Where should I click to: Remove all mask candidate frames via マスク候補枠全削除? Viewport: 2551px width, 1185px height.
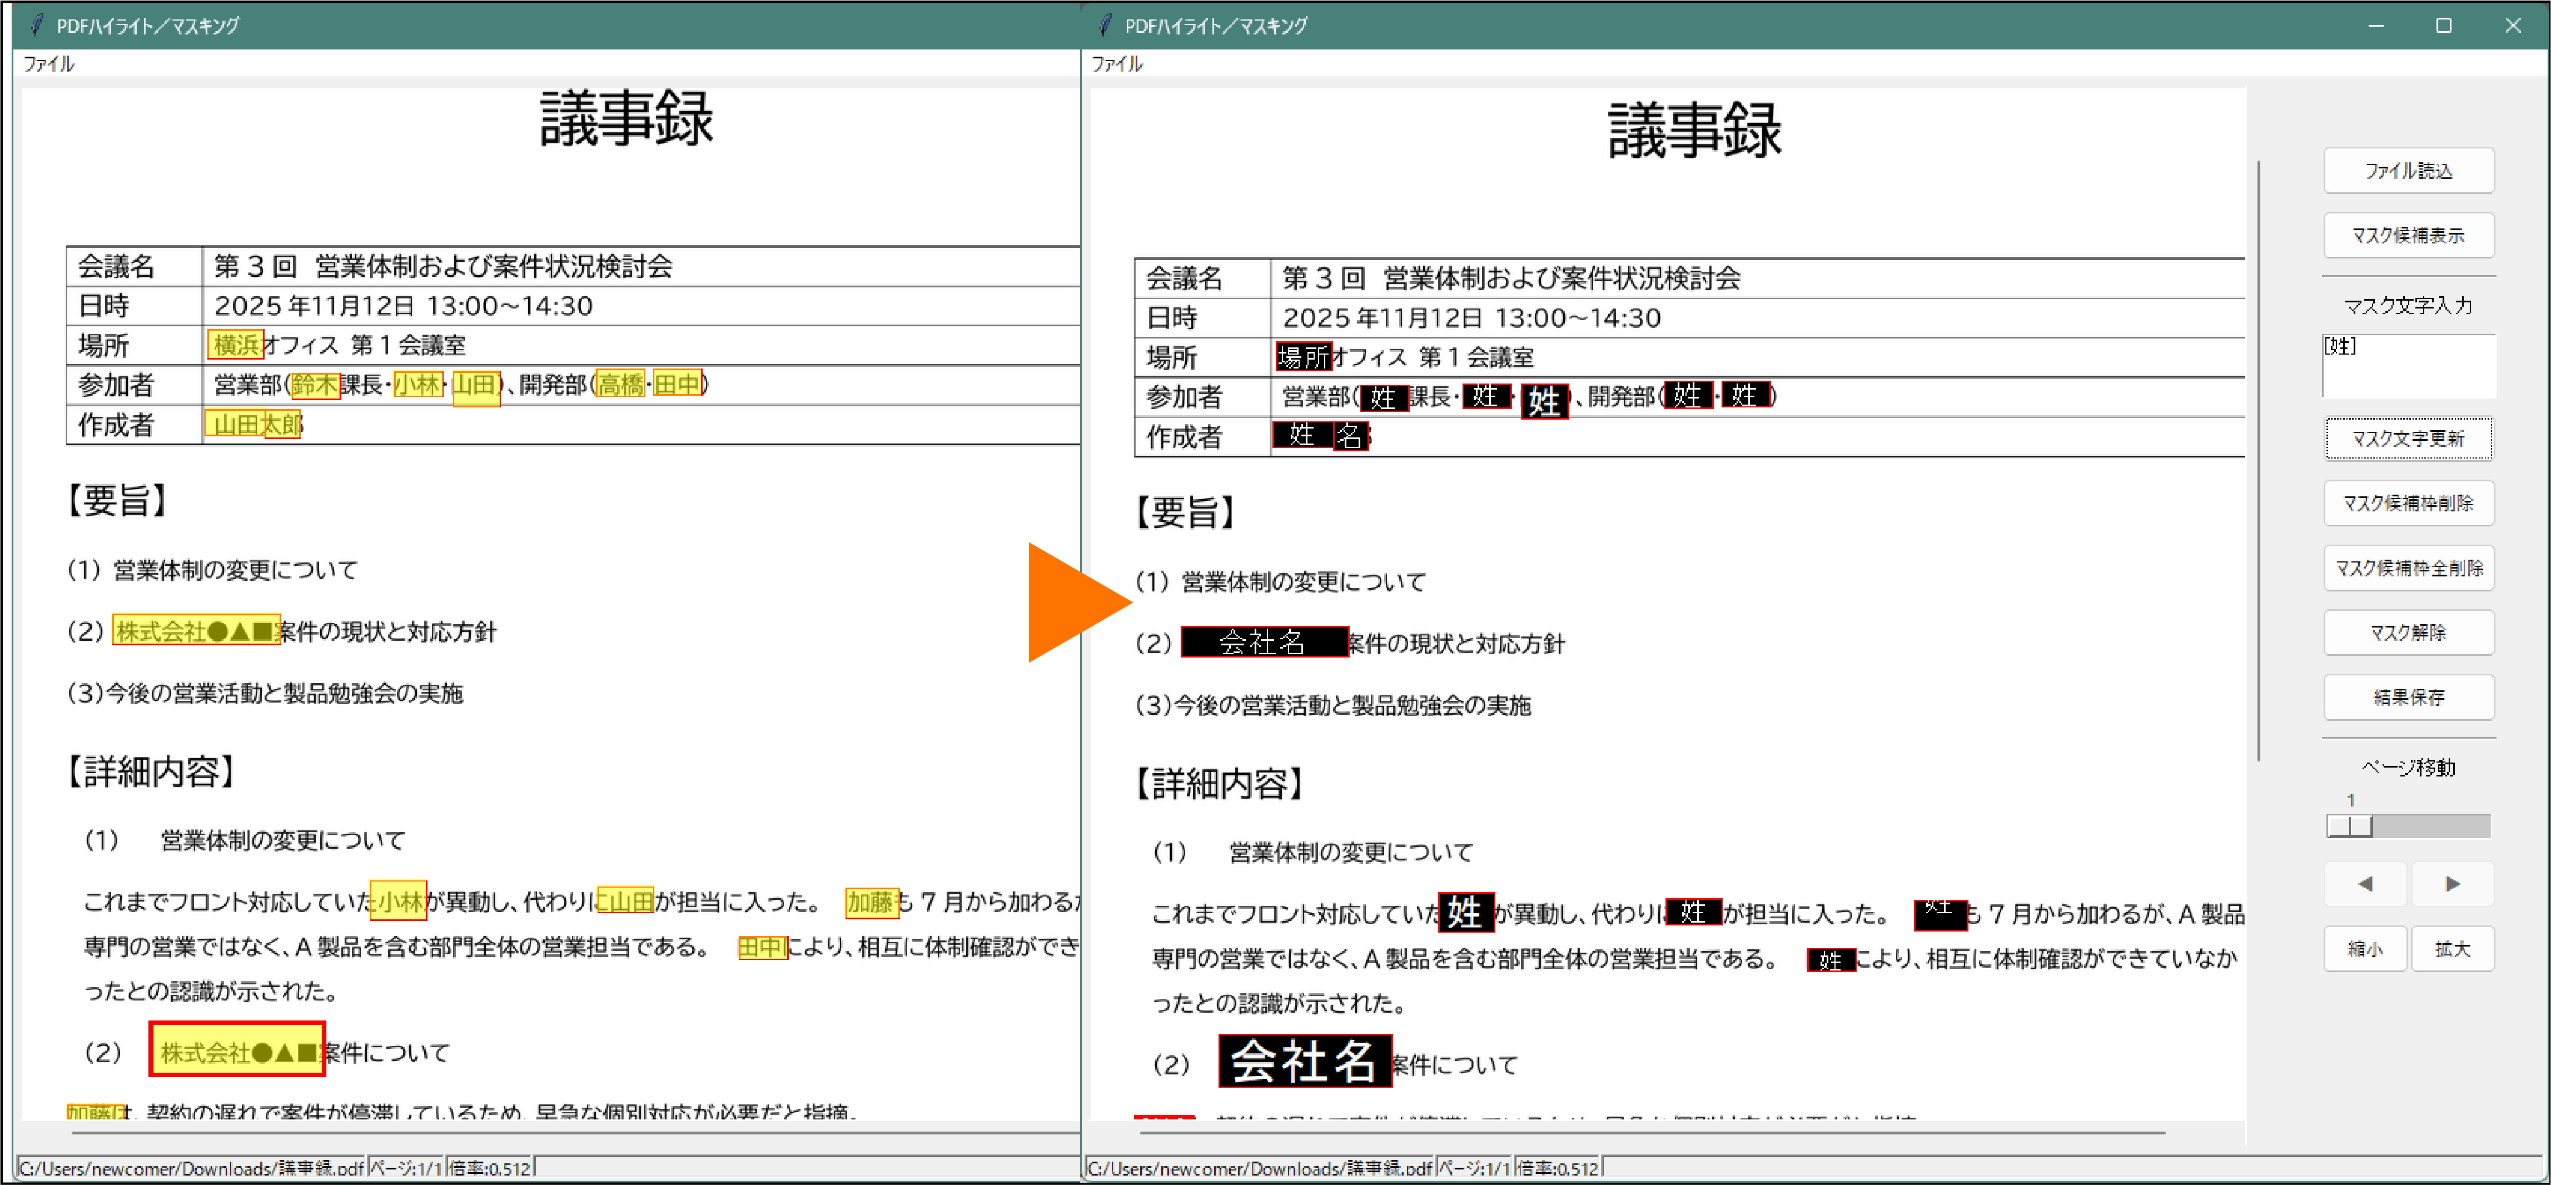(x=2408, y=567)
